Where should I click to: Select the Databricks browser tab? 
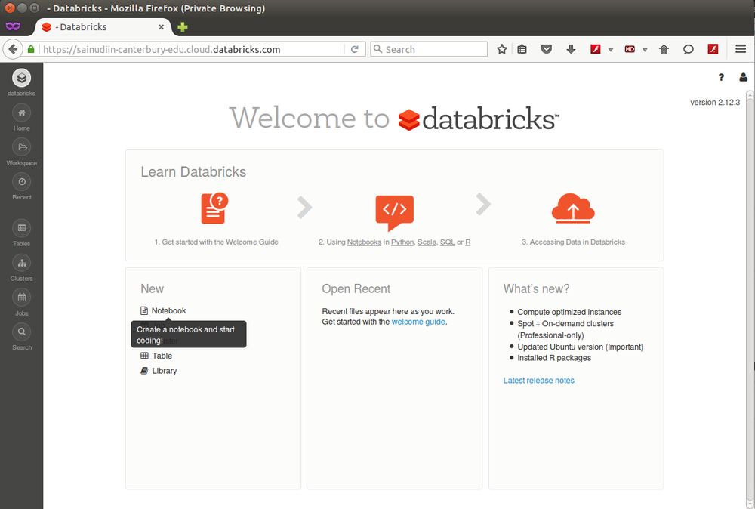[x=103, y=27]
